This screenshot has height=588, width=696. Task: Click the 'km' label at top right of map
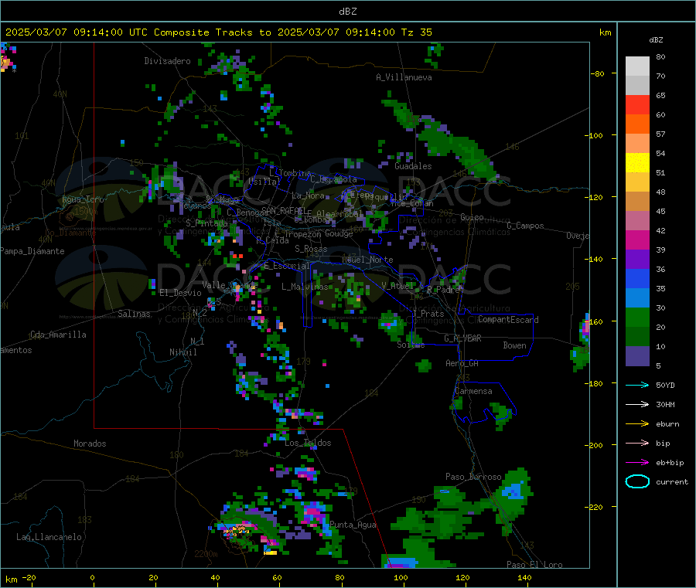[x=605, y=32]
